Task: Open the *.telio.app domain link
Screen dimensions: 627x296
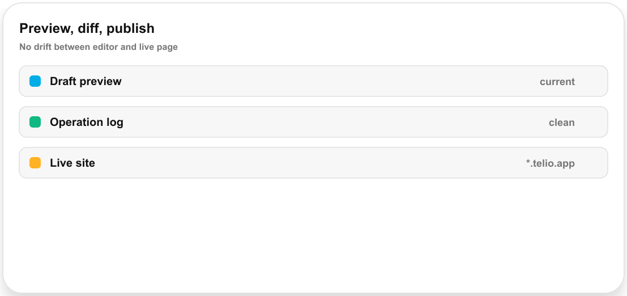Action: [x=550, y=163]
